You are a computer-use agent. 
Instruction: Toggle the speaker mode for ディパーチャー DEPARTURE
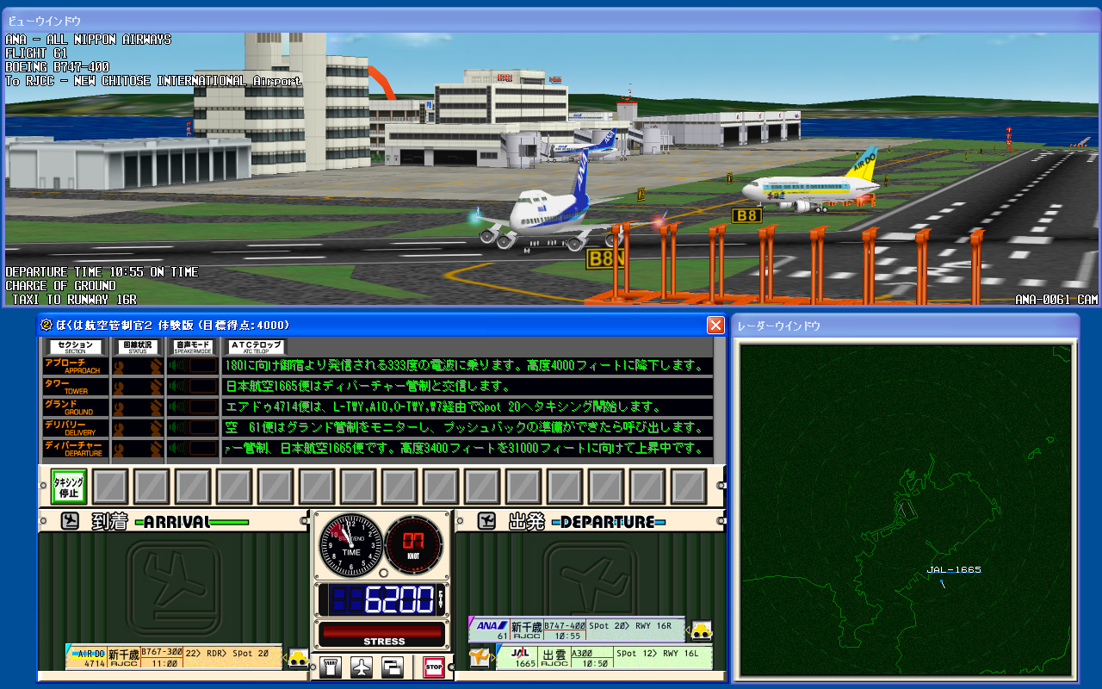[193, 449]
